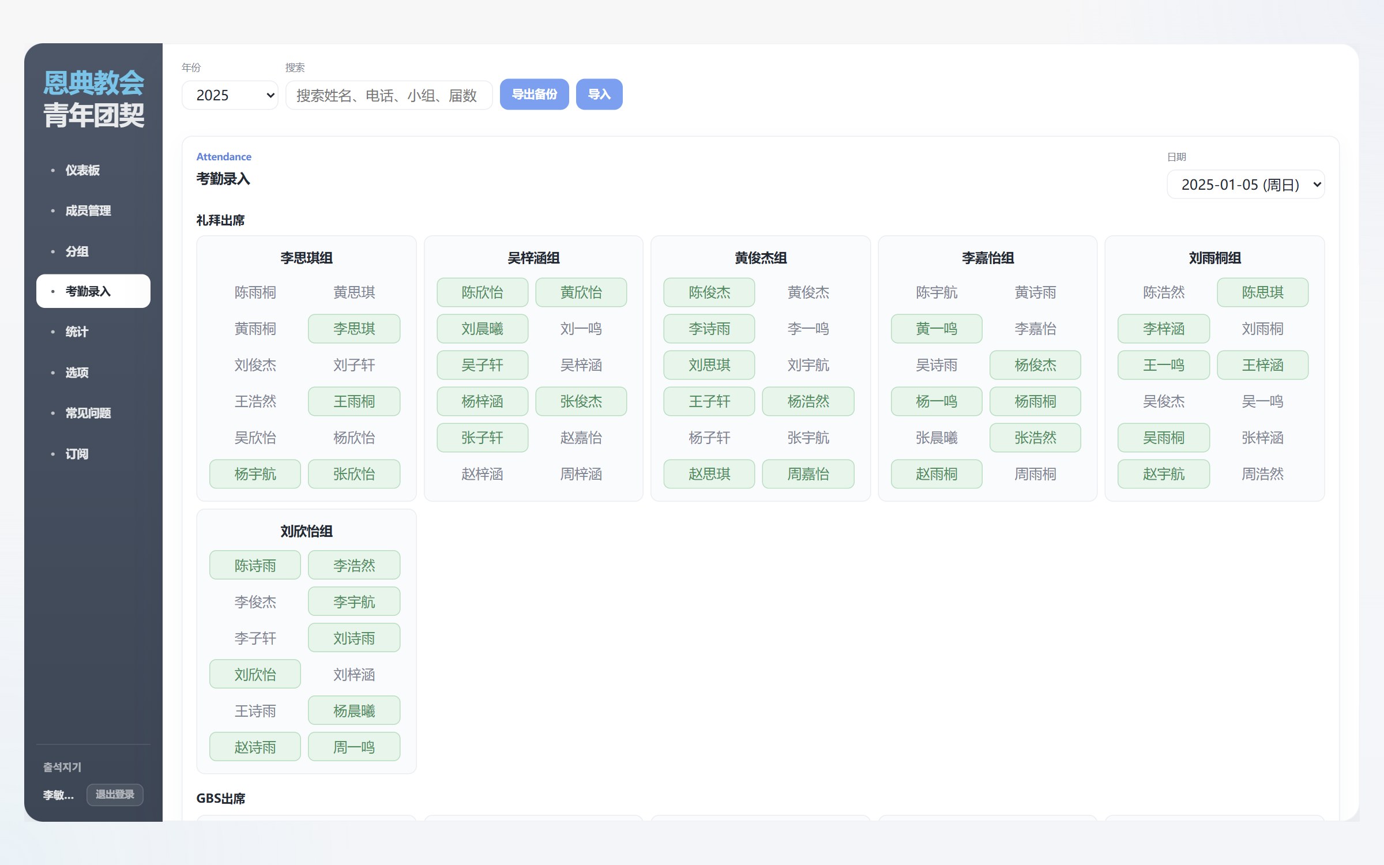Click 退出登录 logout button
The width and height of the screenshot is (1384, 865).
pyautogui.click(x=115, y=795)
